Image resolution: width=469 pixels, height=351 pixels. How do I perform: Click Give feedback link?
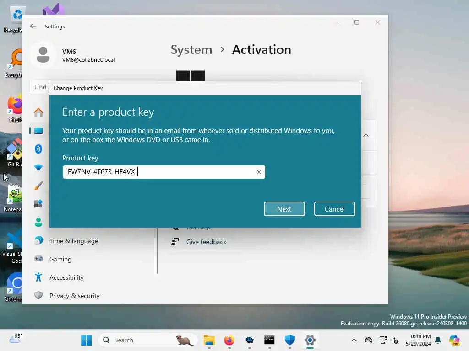pyautogui.click(x=206, y=242)
